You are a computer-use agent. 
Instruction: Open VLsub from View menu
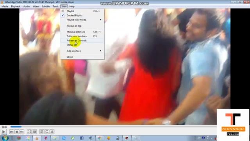(x=82, y=57)
